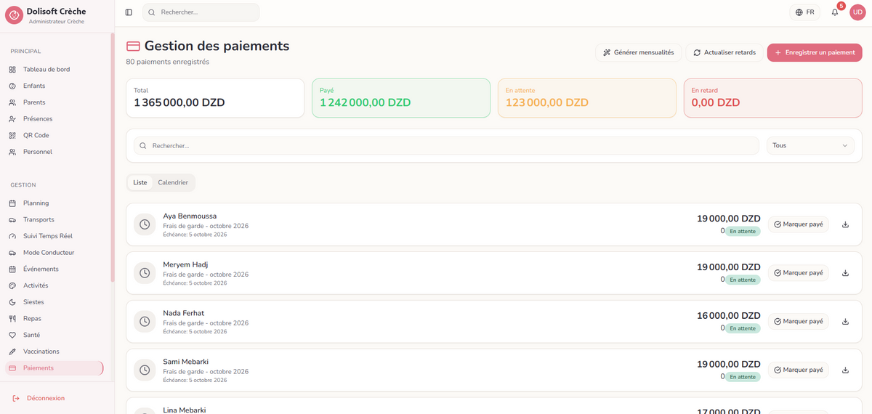Click the clock status icon beside Meryem Hadj
872x414 pixels.
tap(145, 273)
